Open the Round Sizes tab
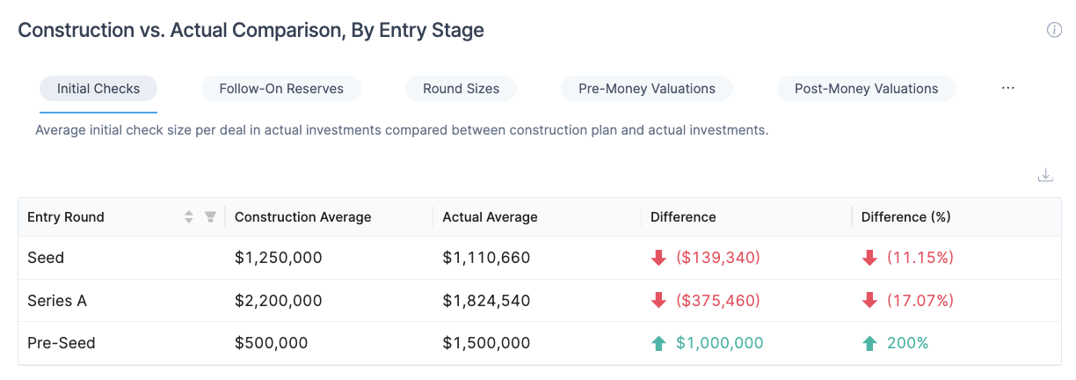Image resolution: width=1076 pixels, height=380 pixels. pyautogui.click(x=461, y=89)
